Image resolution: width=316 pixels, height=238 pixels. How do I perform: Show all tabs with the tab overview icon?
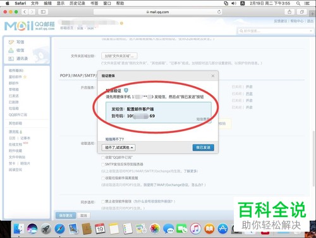click(302, 12)
